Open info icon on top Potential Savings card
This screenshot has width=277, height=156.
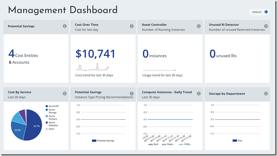65,26
